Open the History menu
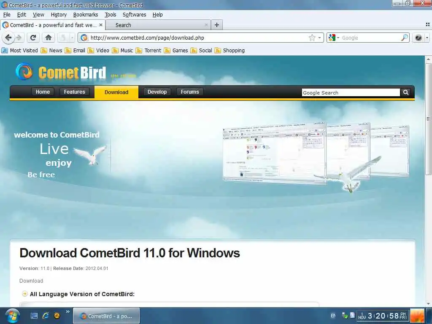Viewport: 432px width, 324px height. pyautogui.click(x=59, y=15)
